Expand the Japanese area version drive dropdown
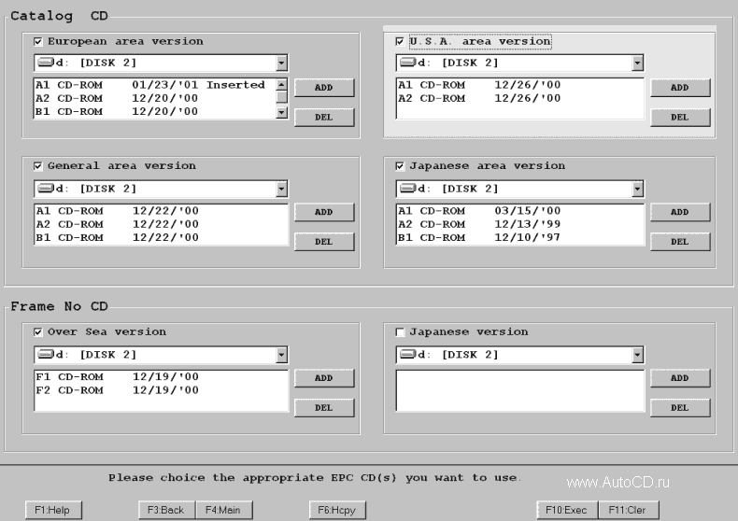The image size is (738, 521). point(637,189)
